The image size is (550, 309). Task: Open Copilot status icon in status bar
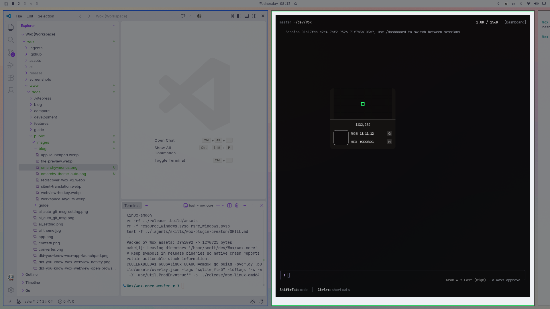[x=252, y=302]
